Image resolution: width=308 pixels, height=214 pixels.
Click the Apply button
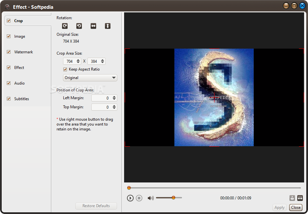click(279, 207)
